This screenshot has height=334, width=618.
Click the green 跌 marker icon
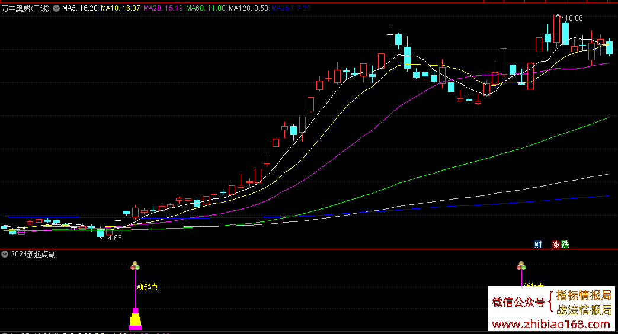coord(565,244)
